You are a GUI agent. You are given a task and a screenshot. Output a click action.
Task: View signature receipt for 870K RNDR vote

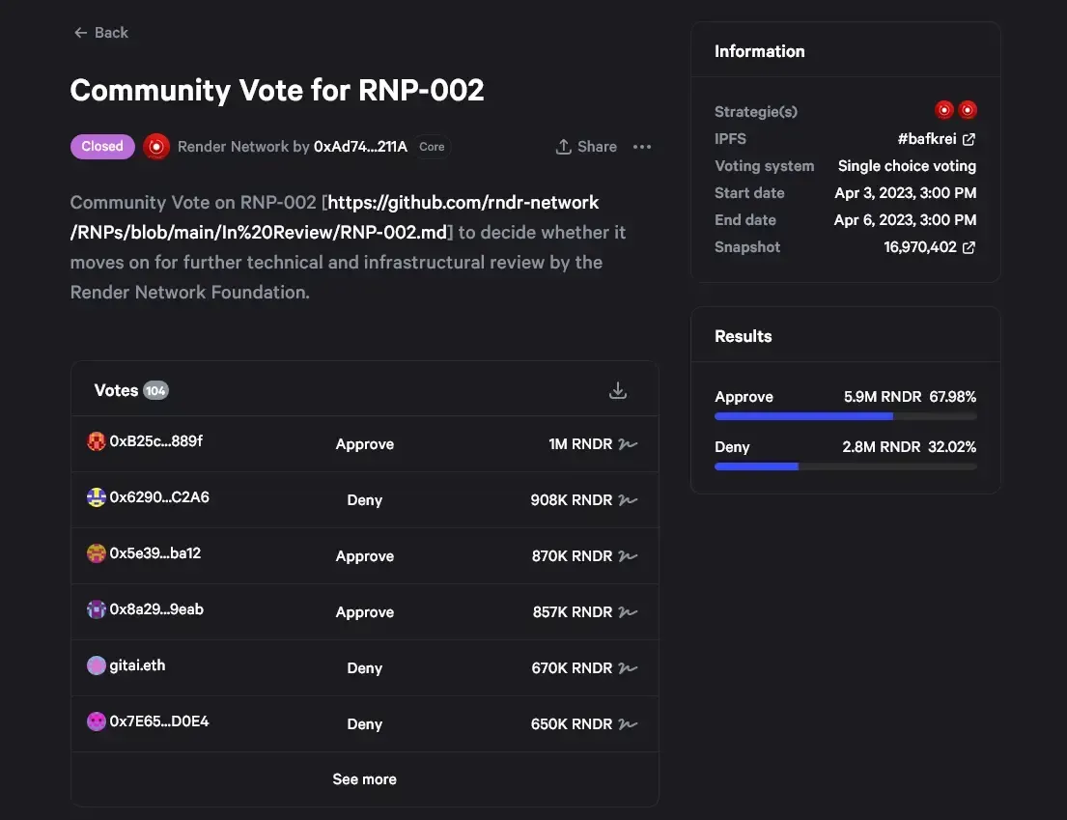click(628, 556)
